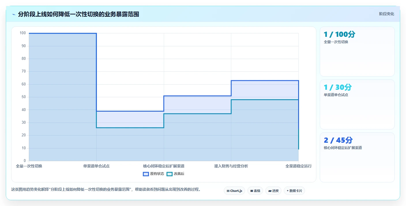Screen dimensions: 406x206
Task: Select the Chart.js chip
Action: 234,191
